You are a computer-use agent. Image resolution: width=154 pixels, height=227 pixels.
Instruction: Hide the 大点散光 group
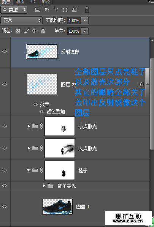[5, 148]
